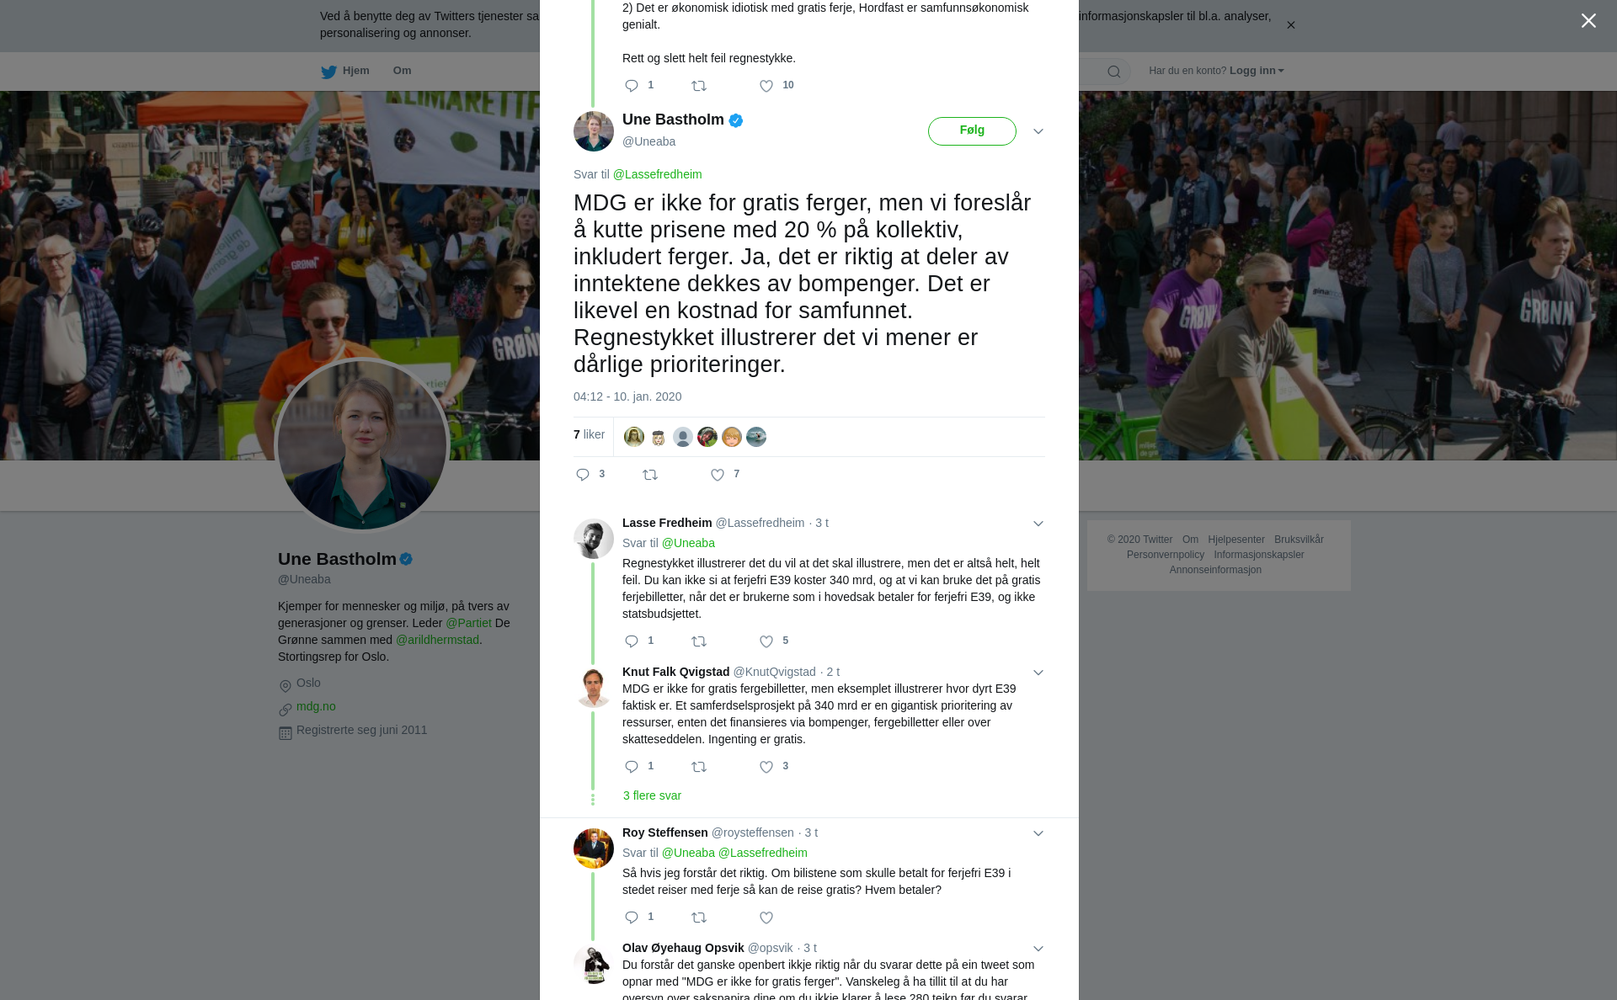The image size is (1617, 1000).
Task: Open the @Lassefredheim mention link
Action: point(657,174)
